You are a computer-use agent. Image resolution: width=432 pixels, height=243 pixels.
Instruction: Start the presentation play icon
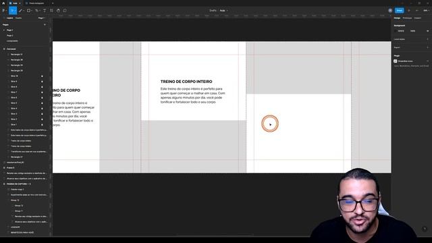coord(409,11)
